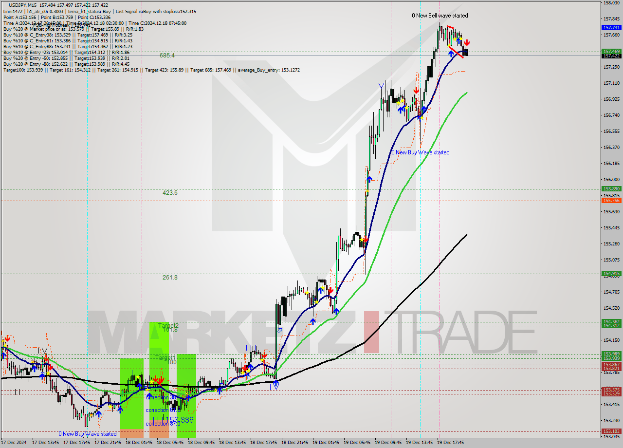The height and width of the screenshot is (448, 623).
Task: Click the 156.740 price axis value
Action: click(611, 115)
